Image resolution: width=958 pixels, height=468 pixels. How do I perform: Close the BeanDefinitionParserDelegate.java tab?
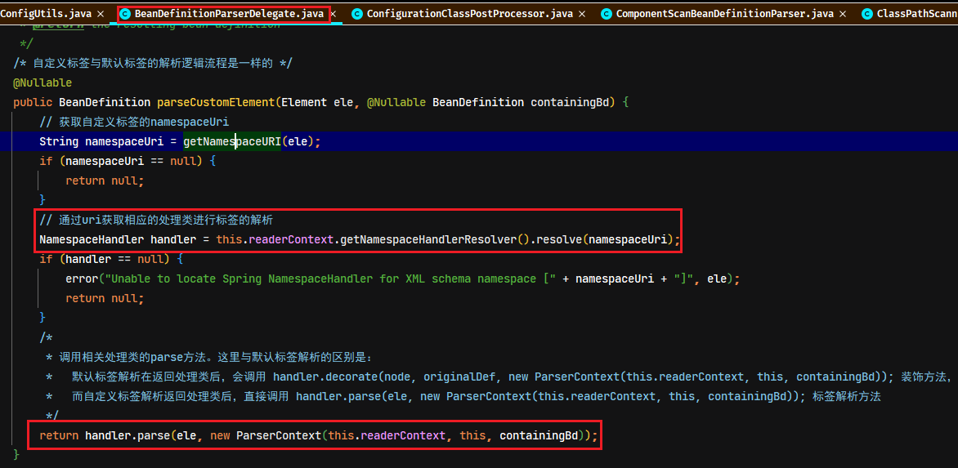click(334, 13)
